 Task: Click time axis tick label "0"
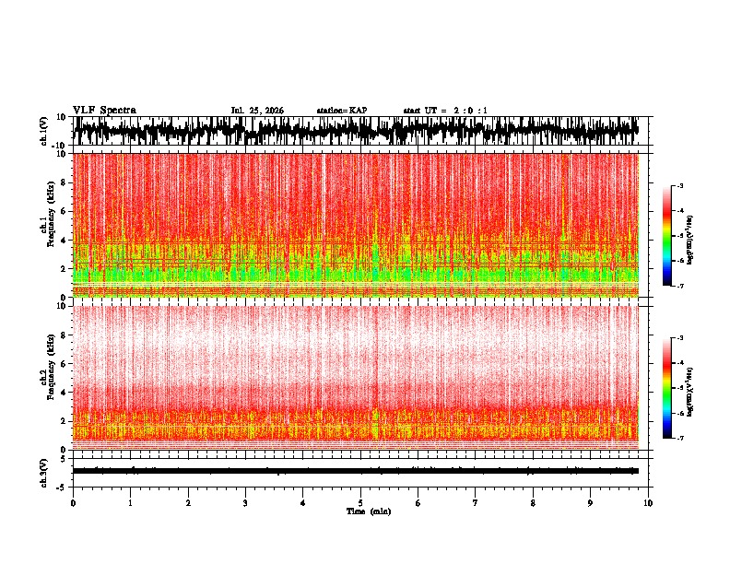[x=73, y=503]
